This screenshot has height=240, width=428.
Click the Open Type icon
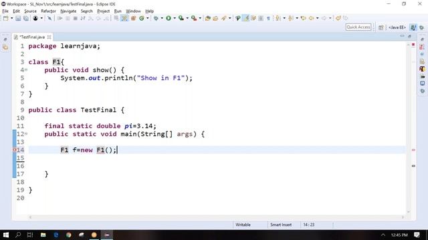(208, 18)
